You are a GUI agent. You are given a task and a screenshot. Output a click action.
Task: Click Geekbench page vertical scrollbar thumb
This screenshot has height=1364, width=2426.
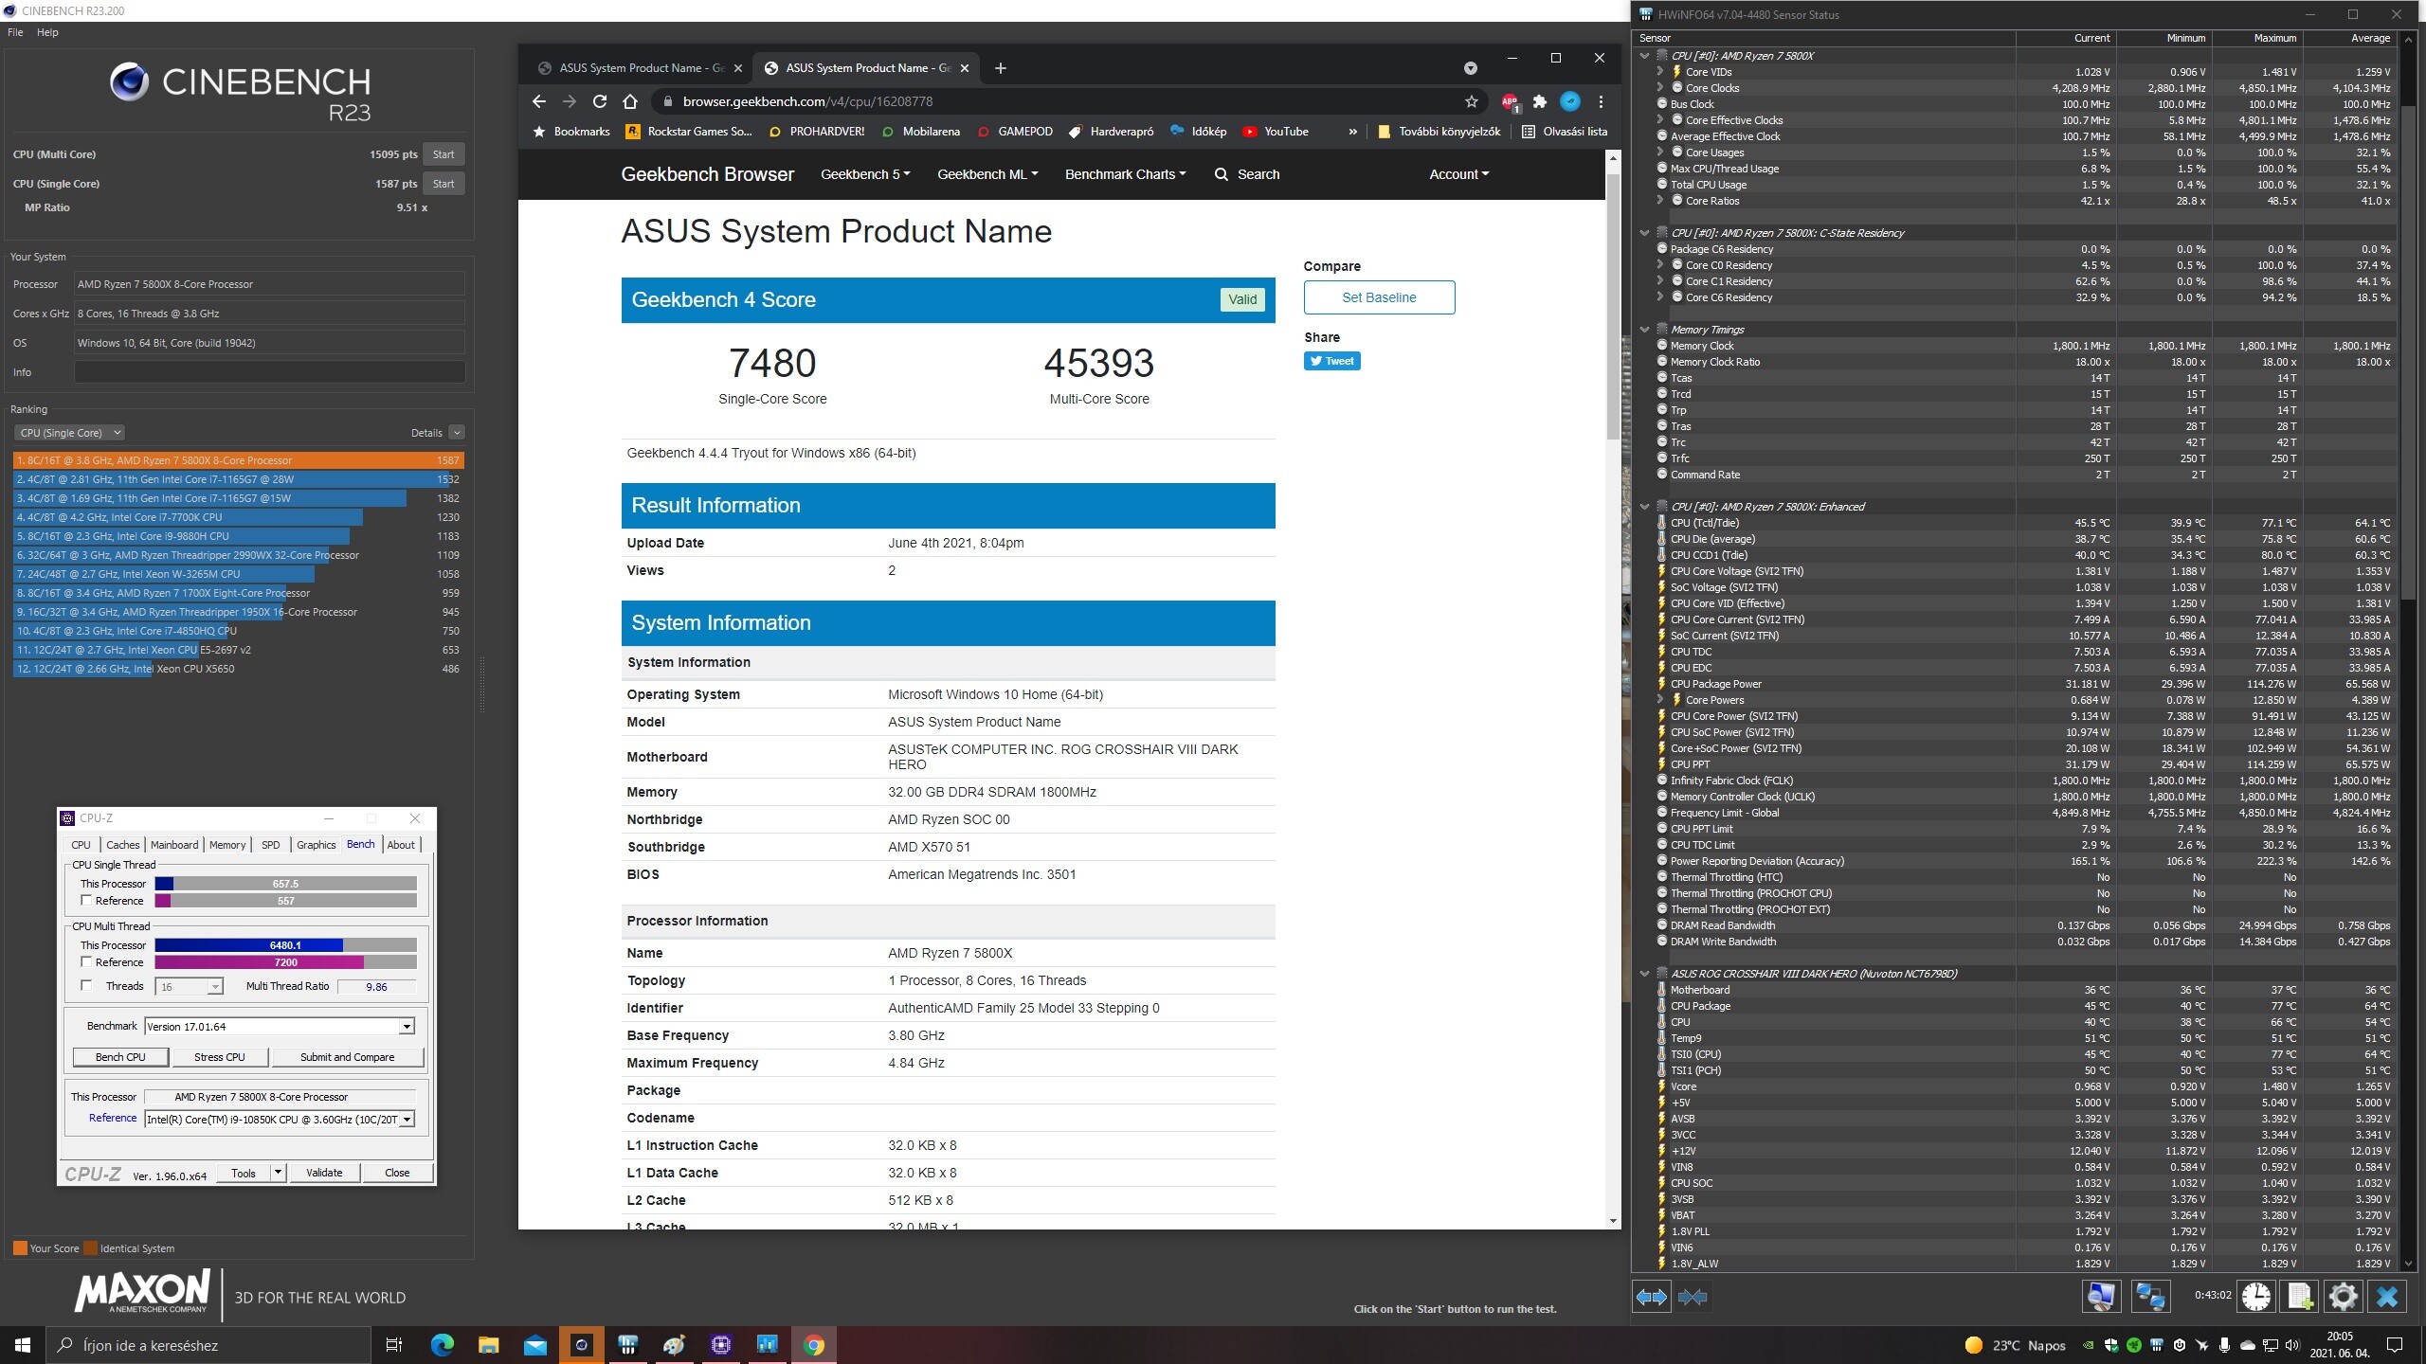pos(1613,306)
